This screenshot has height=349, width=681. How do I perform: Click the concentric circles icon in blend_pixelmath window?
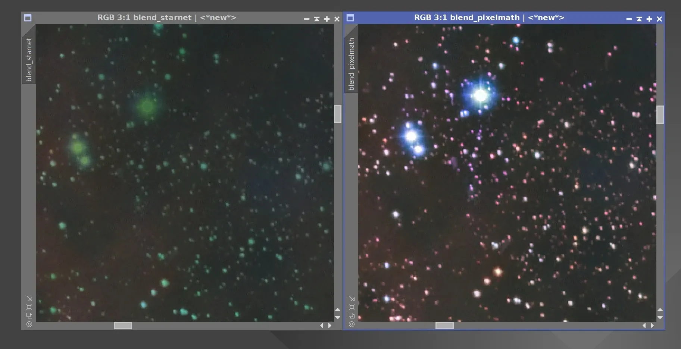coord(352,324)
